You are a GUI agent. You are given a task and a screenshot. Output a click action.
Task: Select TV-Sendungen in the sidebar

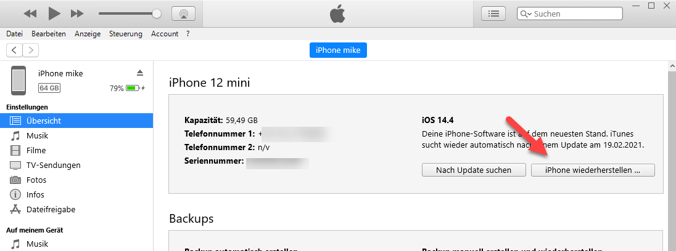[53, 165]
